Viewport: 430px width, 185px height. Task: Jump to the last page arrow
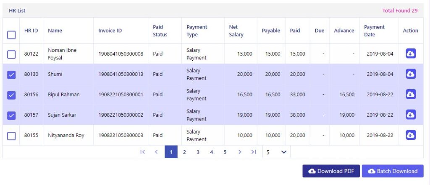(x=254, y=152)
